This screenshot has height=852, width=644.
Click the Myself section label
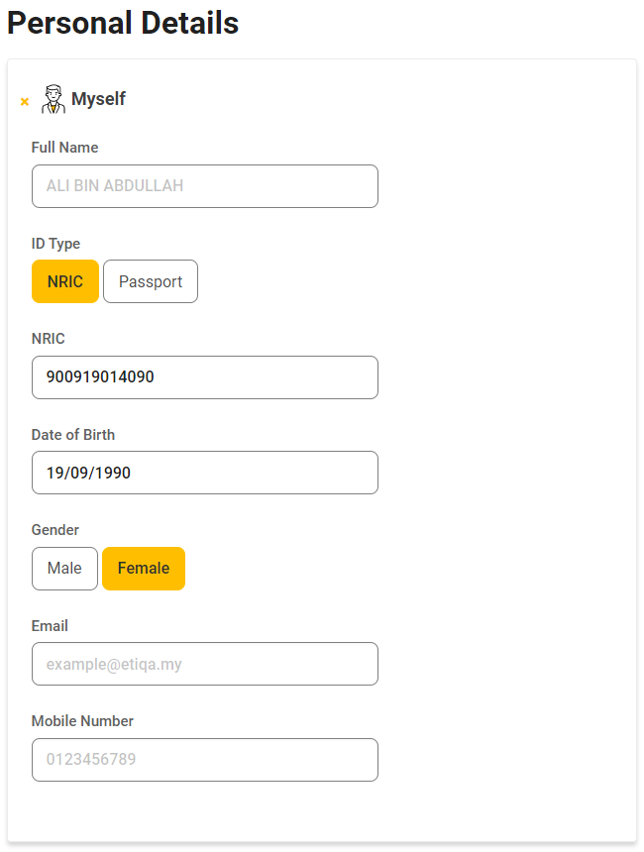(x=98, y=99)
